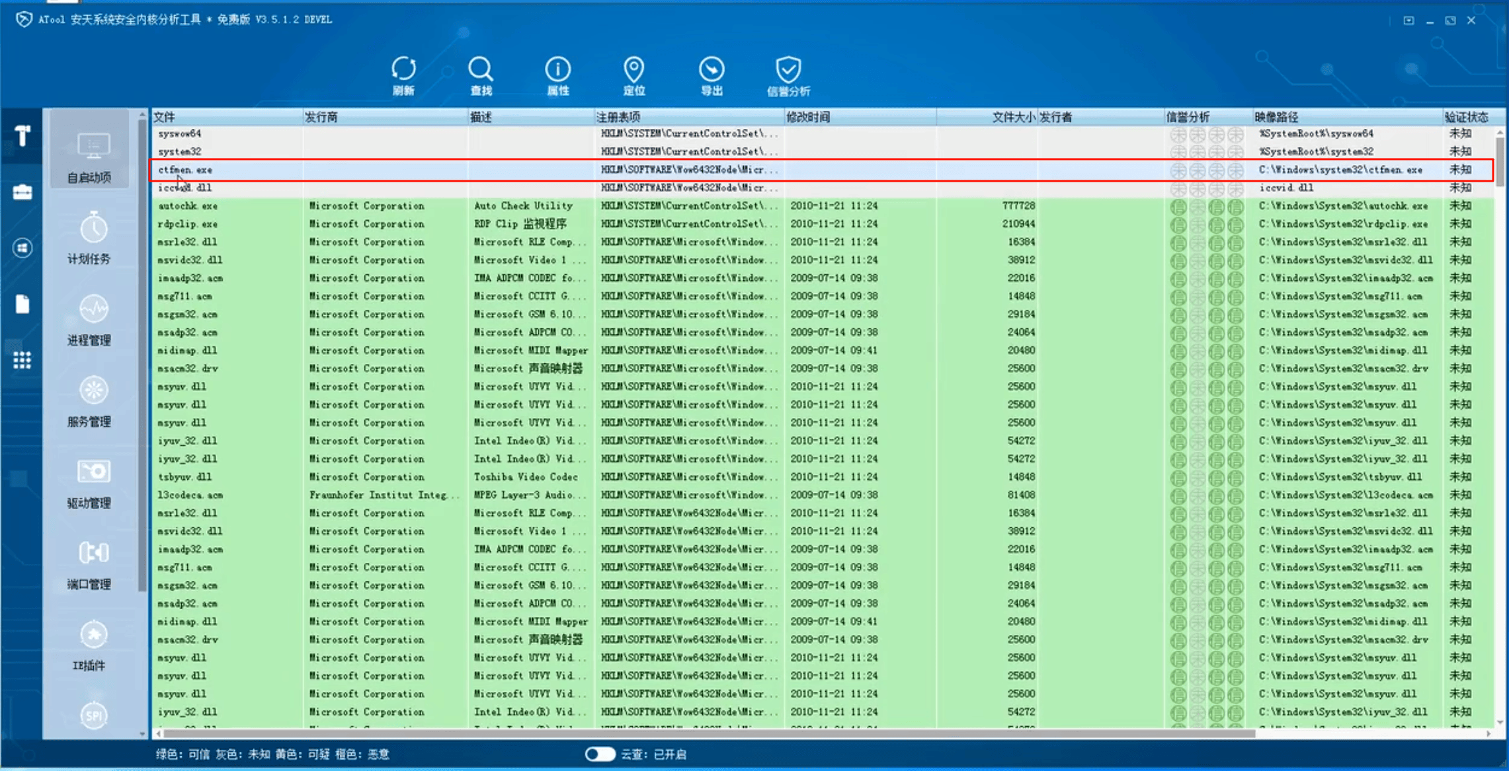Click the horizontal scrollbar of the table
This screenshot has height=771, width=1509.
709,733
